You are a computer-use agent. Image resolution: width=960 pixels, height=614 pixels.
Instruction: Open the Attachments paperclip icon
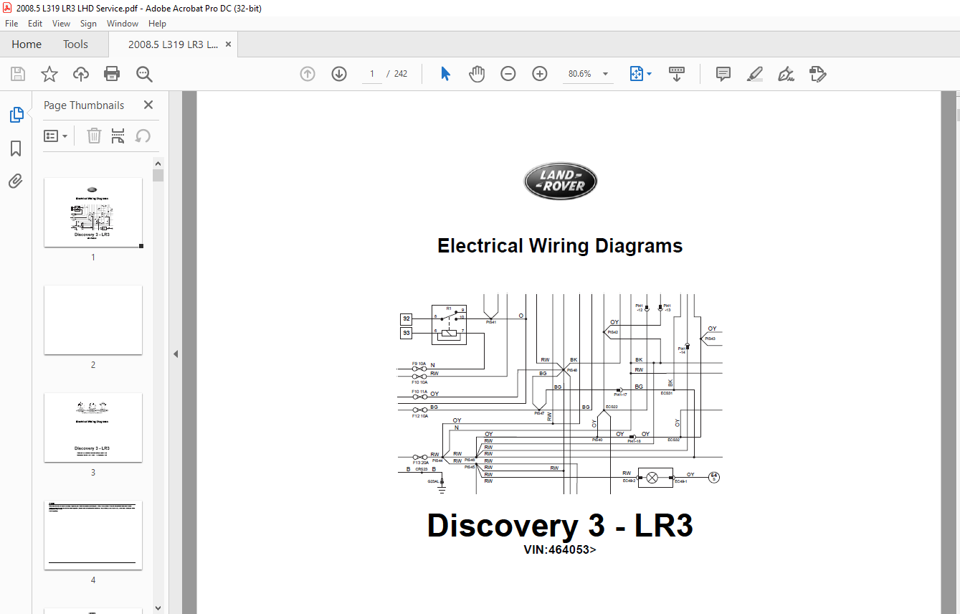pyautogui.click(x=16, y=181)
